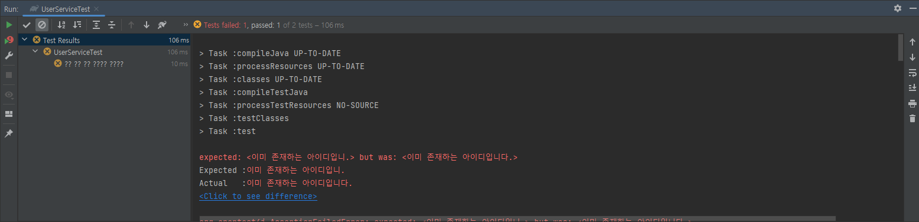Show more toolbar actions chevron

pyautogui.click(x=186, y=25)
